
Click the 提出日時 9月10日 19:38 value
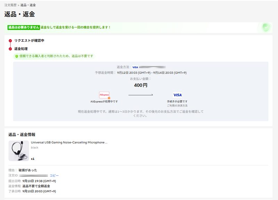tap(39, 181)
